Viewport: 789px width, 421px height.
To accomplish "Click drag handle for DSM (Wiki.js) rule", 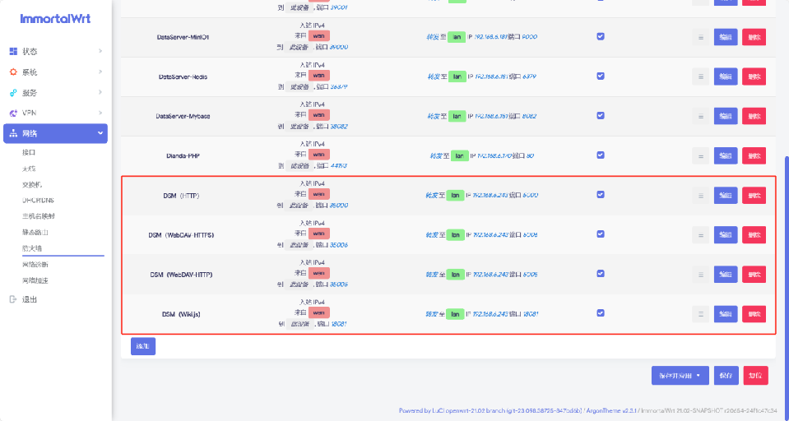I will (x=700, y=313).
